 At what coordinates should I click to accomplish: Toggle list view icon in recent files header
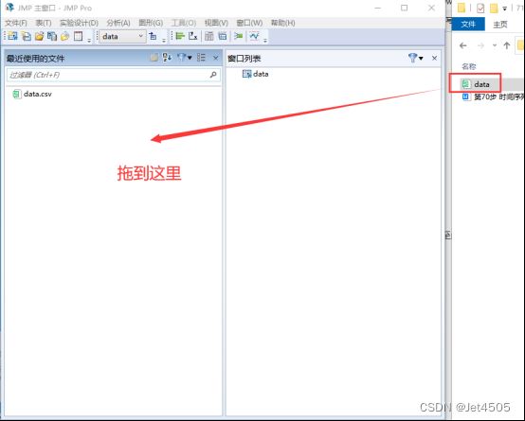pyautogui.click(x=201, y=58)
